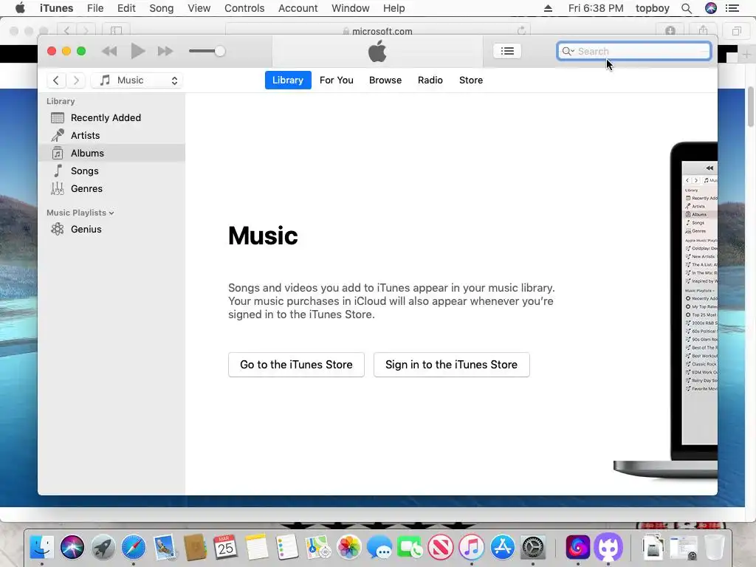Open Trash from the dock
Image resolution: width=756 pixels, height=567 pixels.
pos(715,547)
